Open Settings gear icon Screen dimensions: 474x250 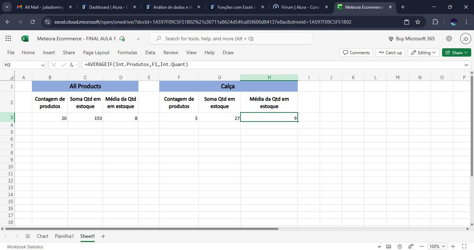449,39
